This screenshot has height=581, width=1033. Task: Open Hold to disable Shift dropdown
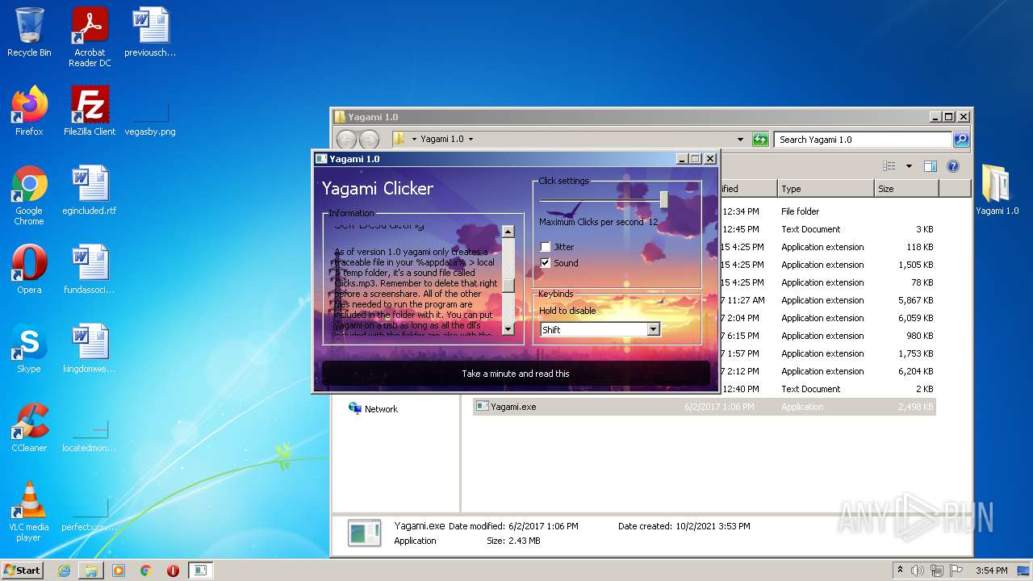click(600, 329)
